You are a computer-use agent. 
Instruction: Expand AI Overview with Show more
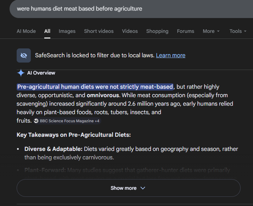[x=128, y=188]
